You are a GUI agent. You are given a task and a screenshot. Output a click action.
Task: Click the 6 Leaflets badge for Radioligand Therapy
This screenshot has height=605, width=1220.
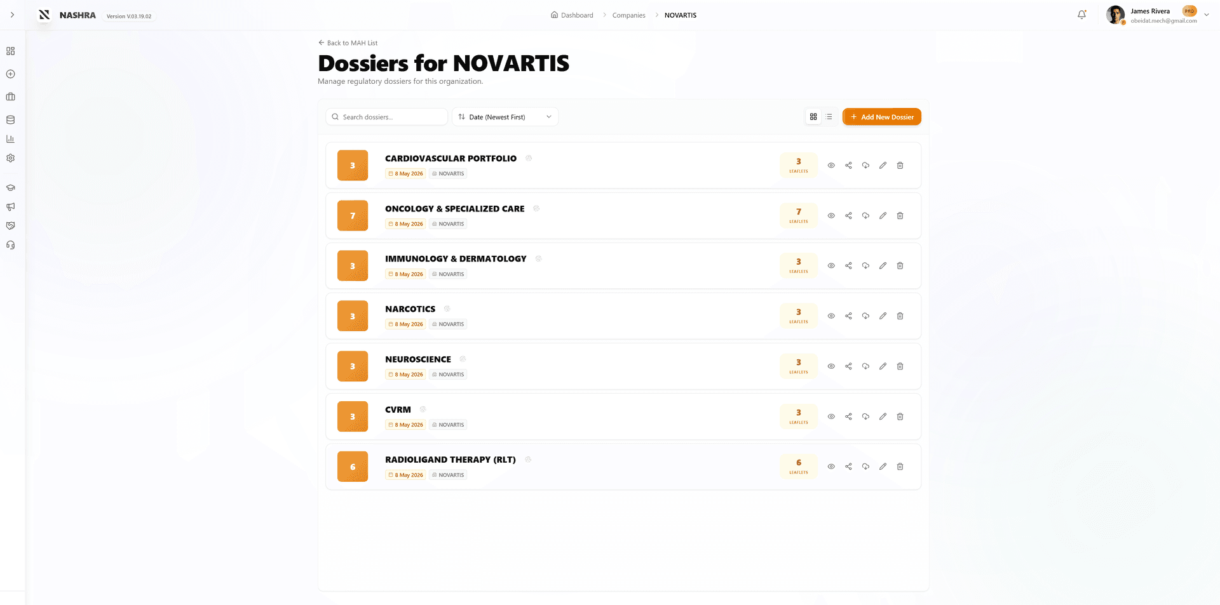coord(799,467)
